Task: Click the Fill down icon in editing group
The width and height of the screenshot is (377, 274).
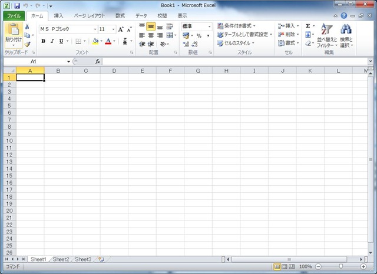Action: click(307, 35)
